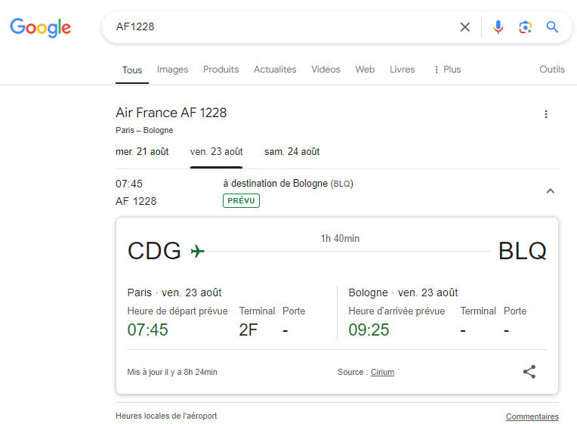Select the sam. 24 août date tab
577x424 pixels.
pos(292,152)
